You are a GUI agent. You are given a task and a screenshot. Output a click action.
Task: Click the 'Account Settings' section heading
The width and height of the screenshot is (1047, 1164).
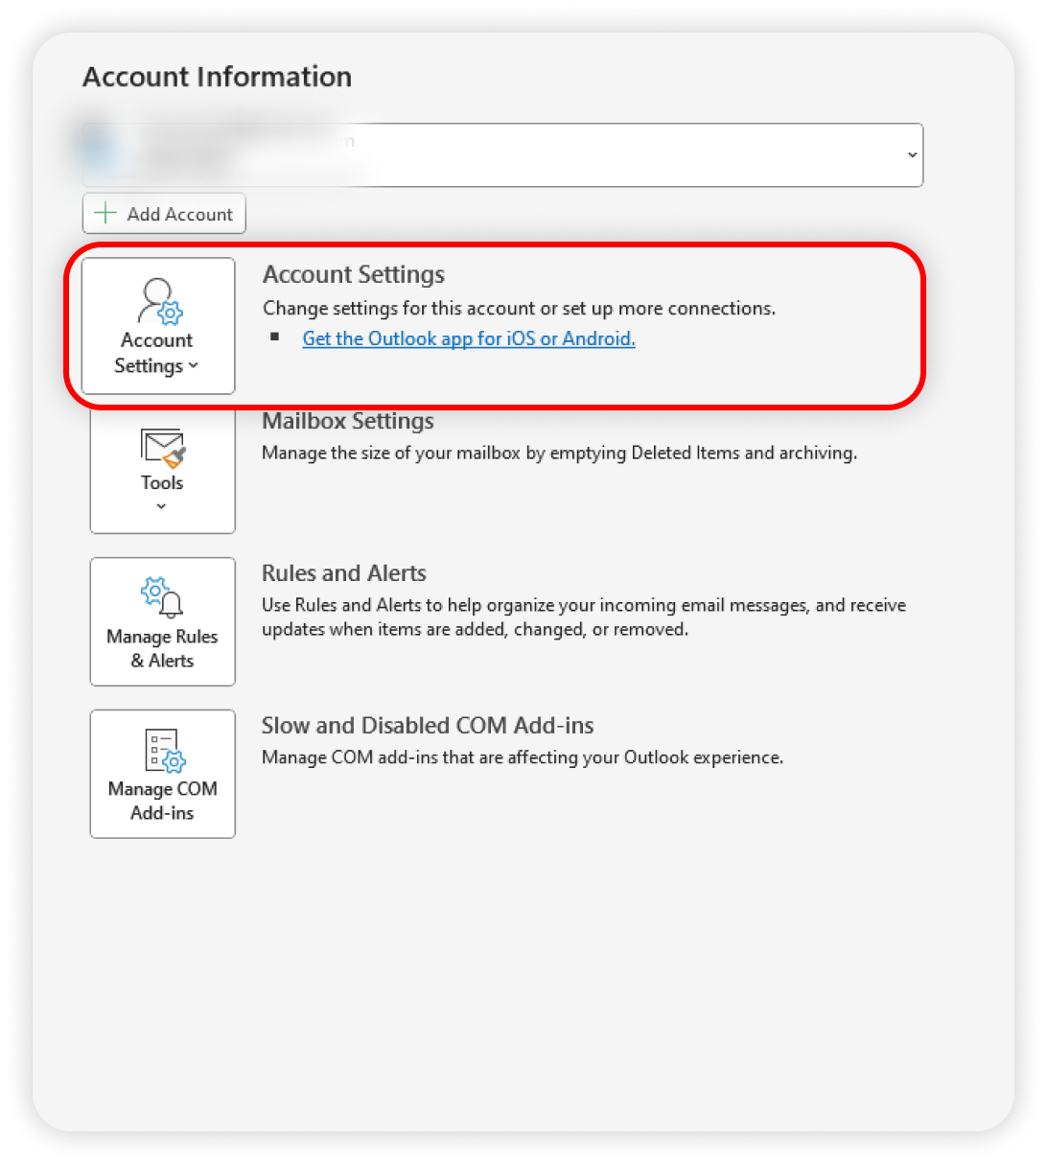[x=353, y=274]
